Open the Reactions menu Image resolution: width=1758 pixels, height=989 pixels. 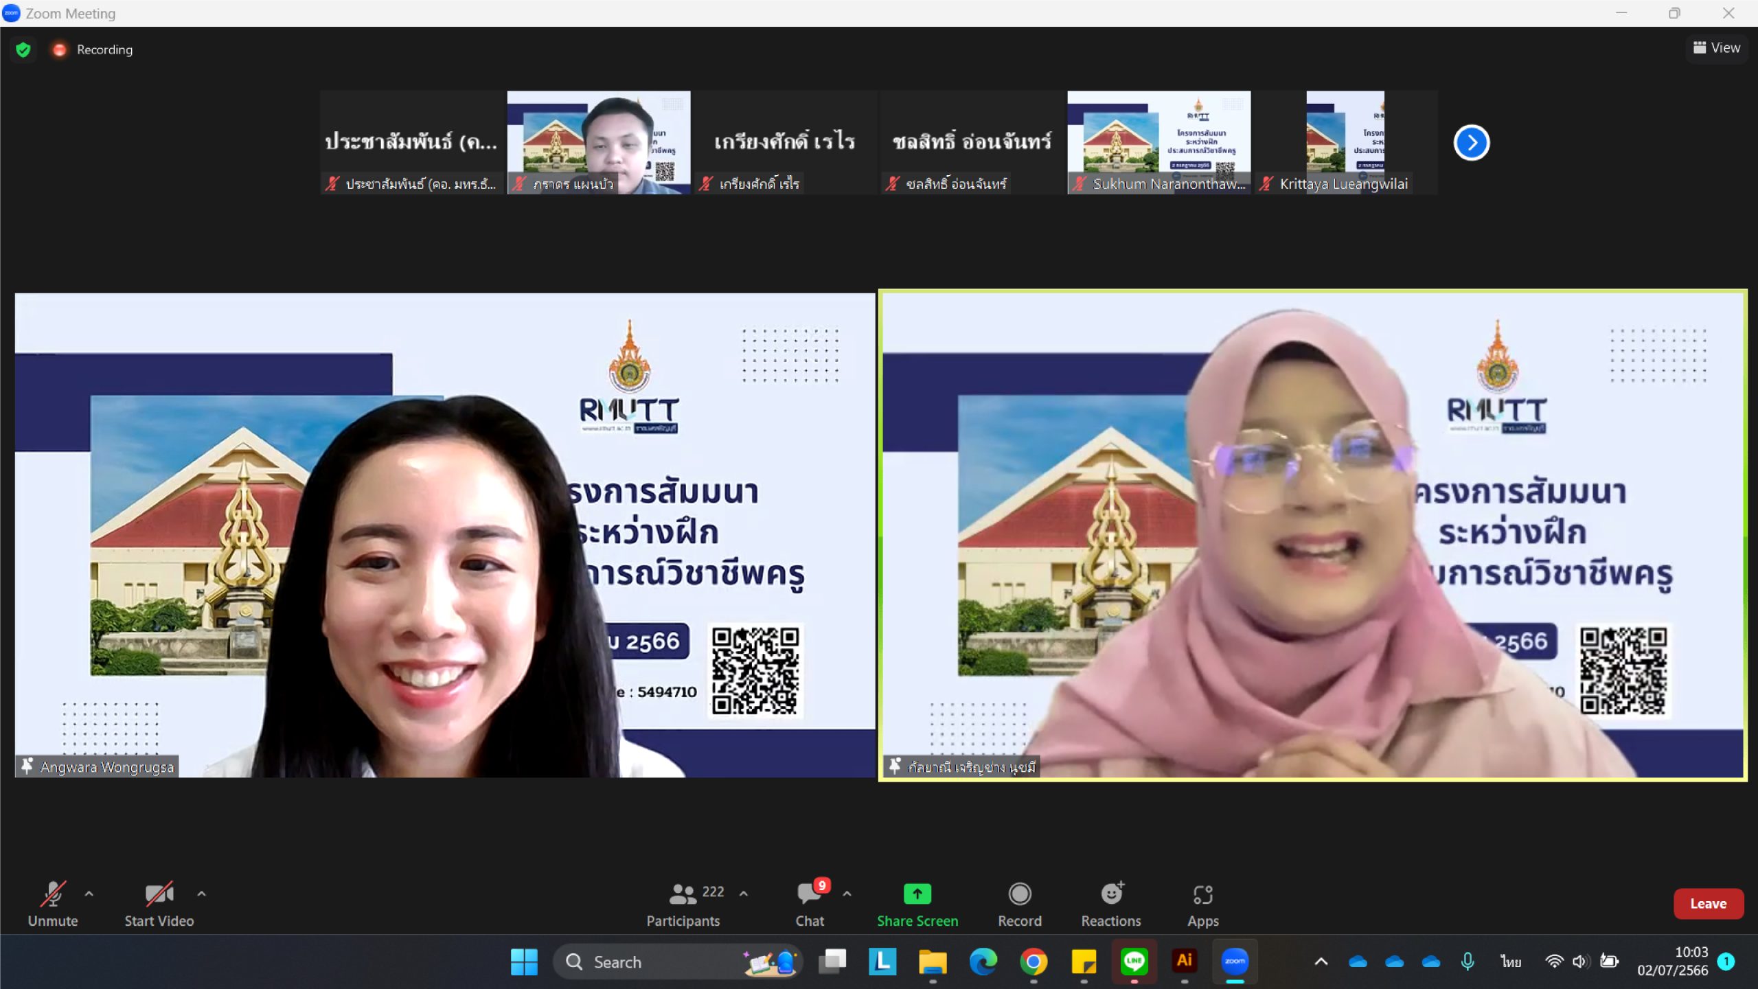(x=1111, y=903)
